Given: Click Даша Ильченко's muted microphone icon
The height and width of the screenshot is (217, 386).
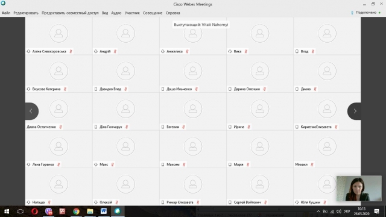Looking at the screenshot, I should tap(197, 89).
